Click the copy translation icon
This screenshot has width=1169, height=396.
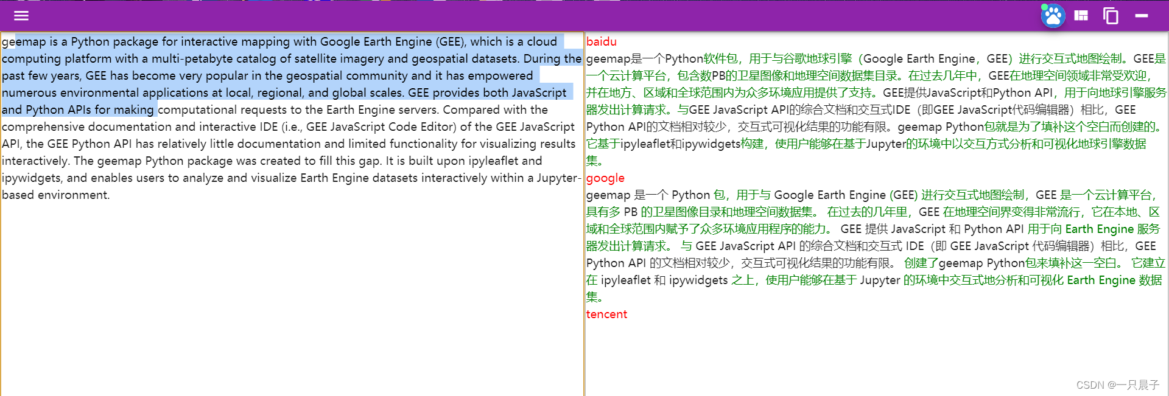[1111, 16]
